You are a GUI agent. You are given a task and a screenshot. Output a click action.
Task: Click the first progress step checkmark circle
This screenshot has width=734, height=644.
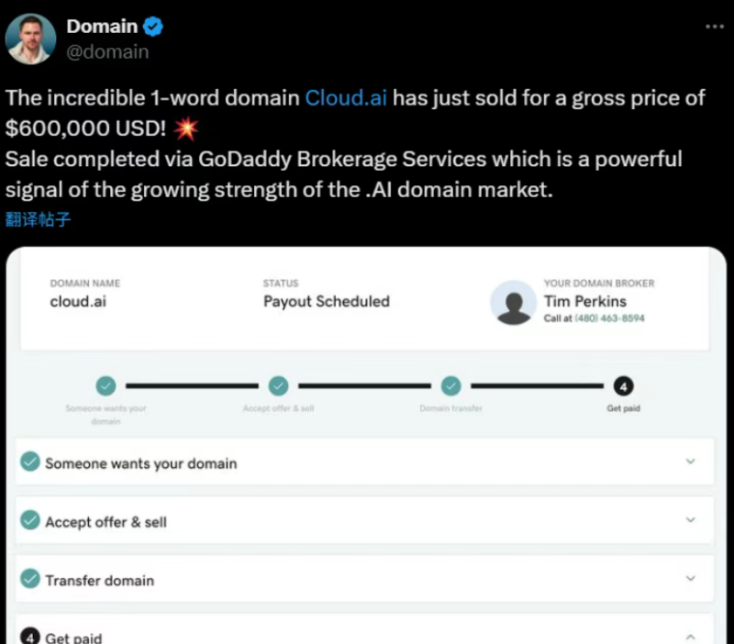(x=106, y=386)
